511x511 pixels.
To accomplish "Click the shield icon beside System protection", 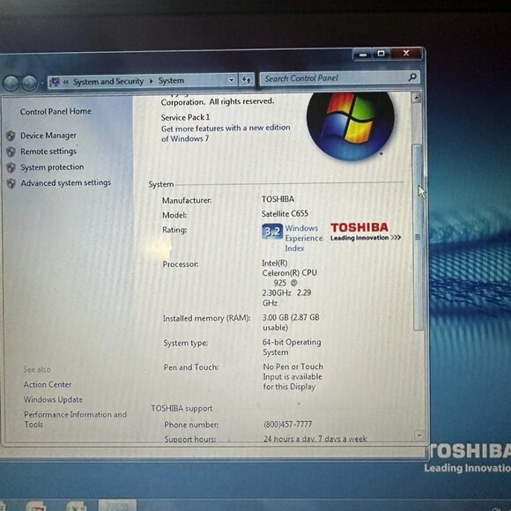I will pyautogui.click(x=11, y=167).
